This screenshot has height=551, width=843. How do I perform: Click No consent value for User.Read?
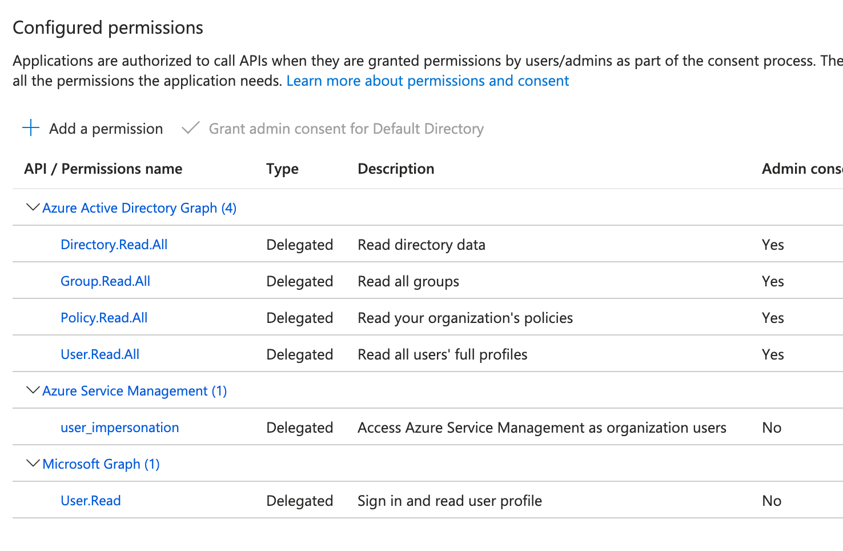[772, 501]
